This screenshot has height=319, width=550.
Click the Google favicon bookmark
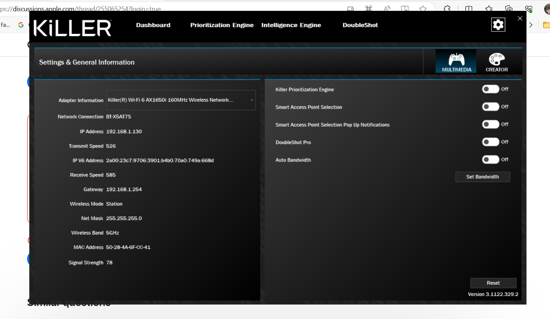(21, 25)
